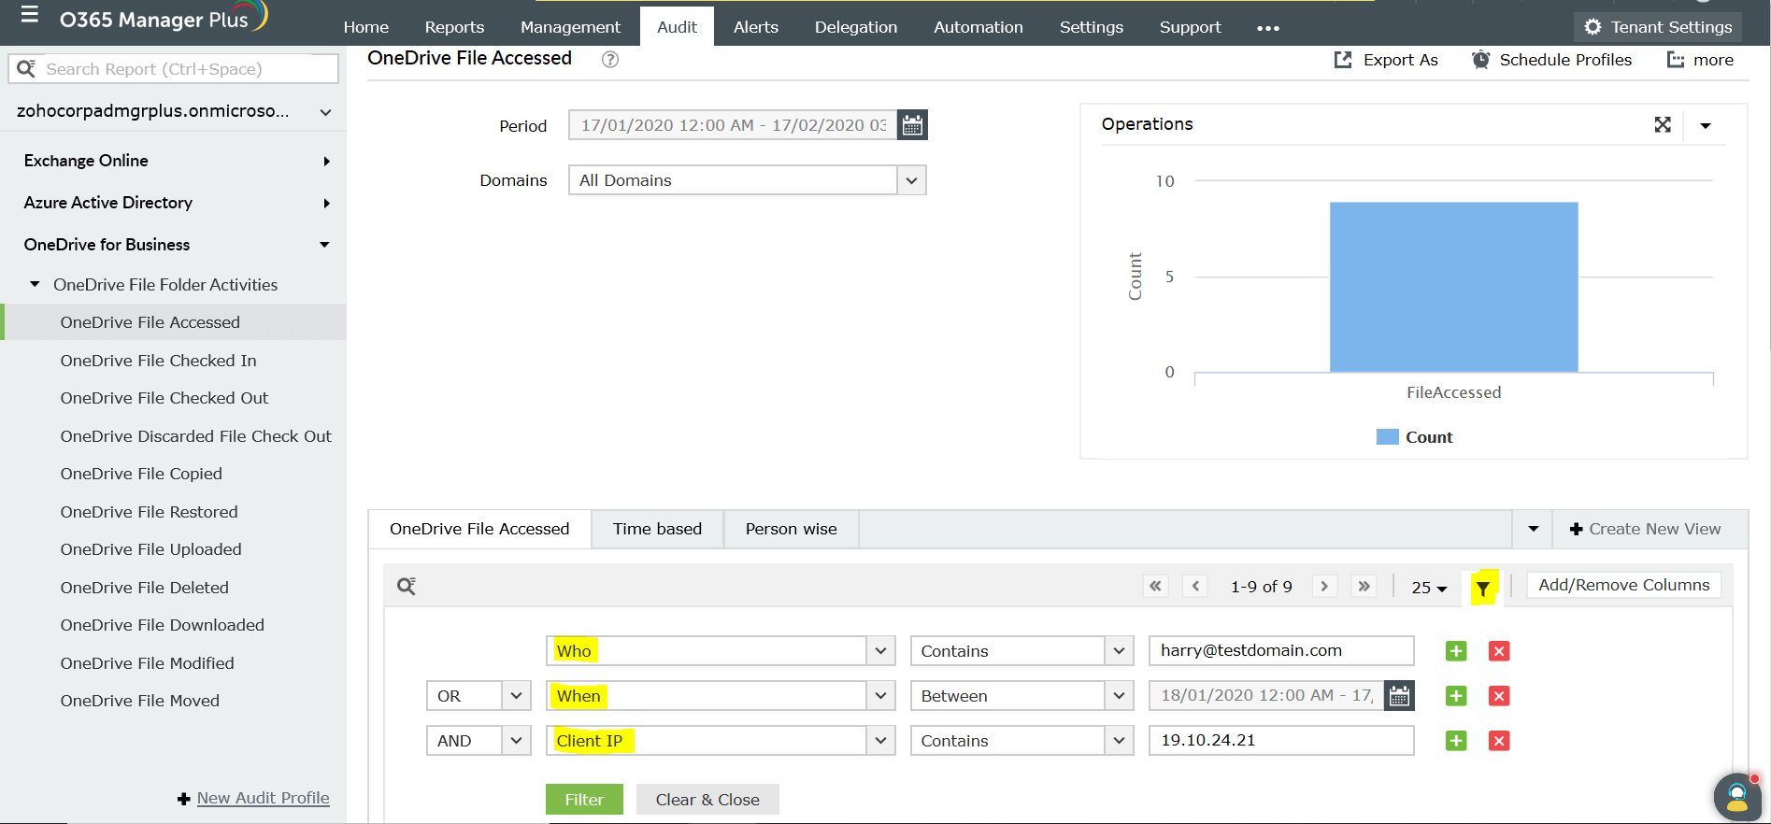Image resolution: width=1771 pixels, height=824 pixels.
Task: Open the Alerts tab
Action: (x=756, y=27)
